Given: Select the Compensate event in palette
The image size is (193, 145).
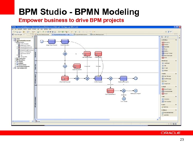Looking at the screenshot, I should tap(166, 84).
